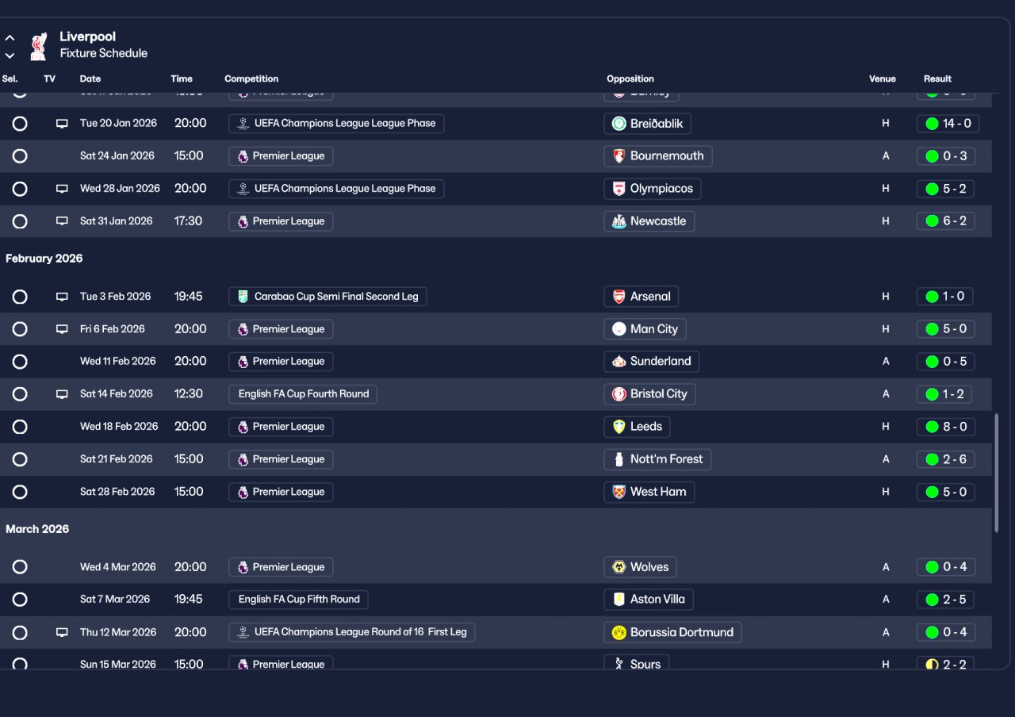Click the Liverpool club name heading
Image resolution: width=1015 pixels, height=717 pixels.
[87, 36]
